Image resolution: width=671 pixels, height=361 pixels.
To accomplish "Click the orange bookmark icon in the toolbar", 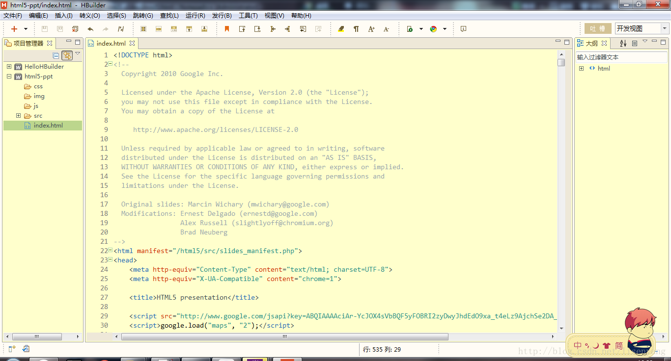I will tap(227, 29).
